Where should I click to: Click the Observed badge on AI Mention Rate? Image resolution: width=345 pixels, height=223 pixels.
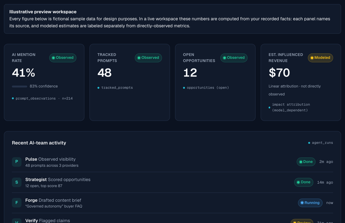63,58
